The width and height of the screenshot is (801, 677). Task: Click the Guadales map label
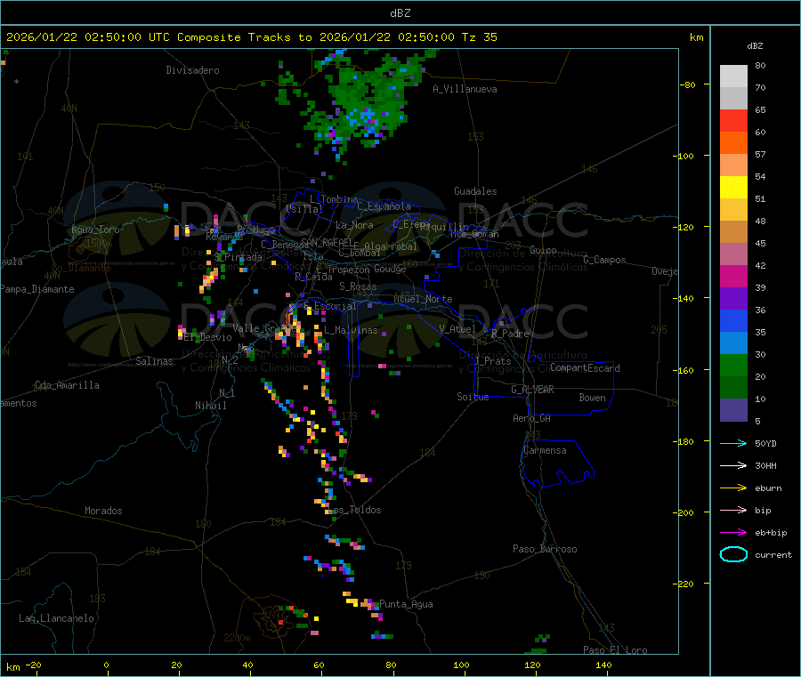coord(475,191)
